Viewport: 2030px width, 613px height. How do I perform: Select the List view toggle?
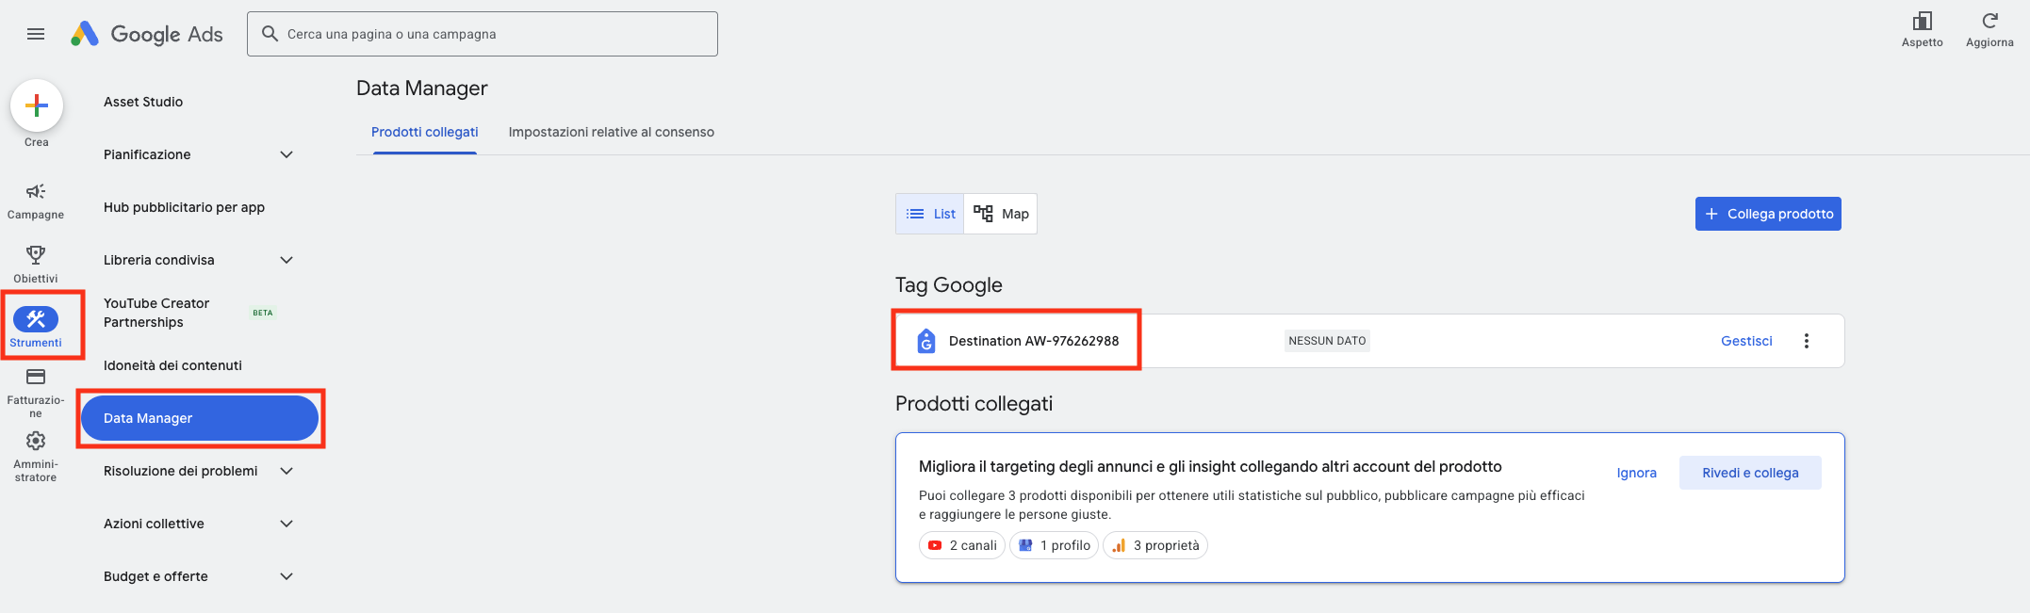[930, 214]
